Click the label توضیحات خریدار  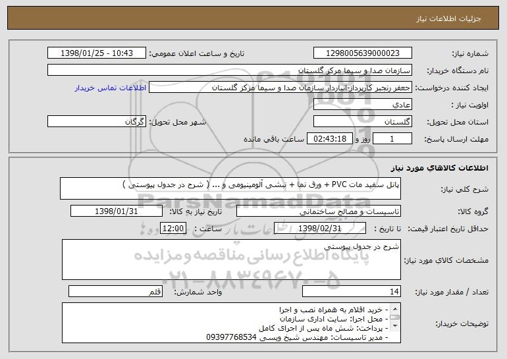(462, 323)
